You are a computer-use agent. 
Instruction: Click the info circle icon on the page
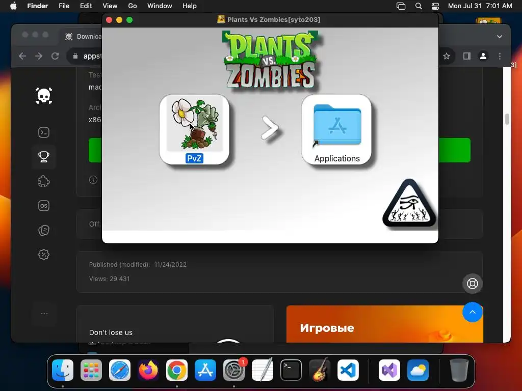pyautogui.click(x=93, y=180)
